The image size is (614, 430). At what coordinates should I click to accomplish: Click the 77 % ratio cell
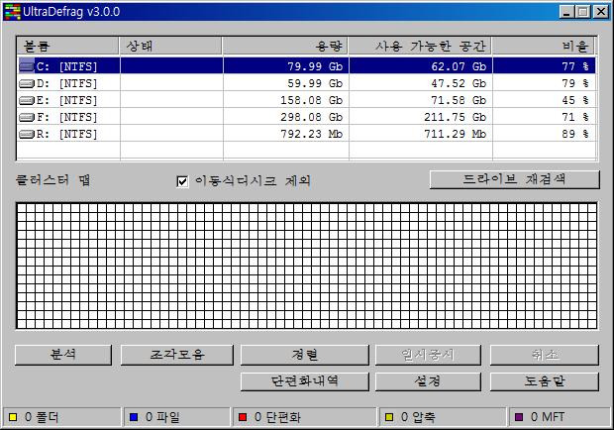545,66
